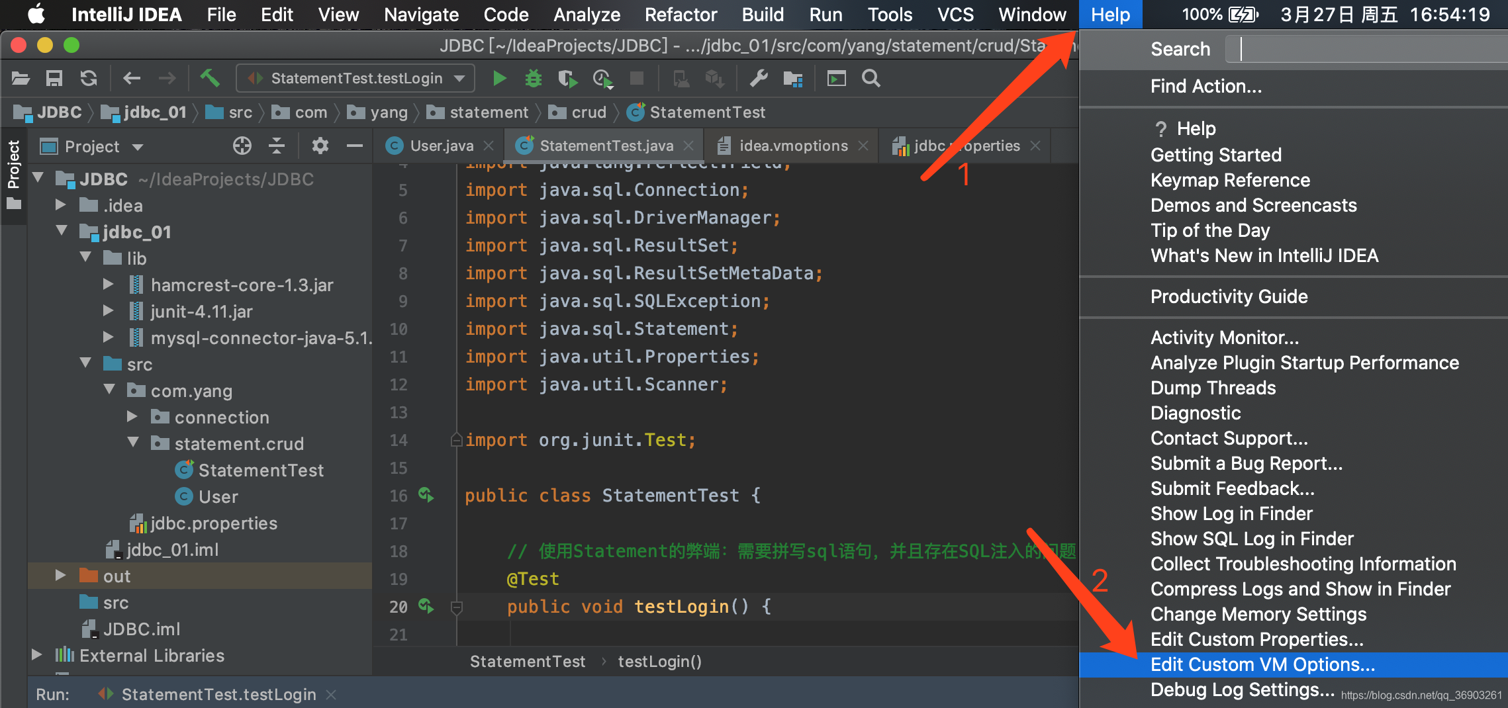
Task: Select Show Log in Finder
Action: click(x=1294, y=513)
